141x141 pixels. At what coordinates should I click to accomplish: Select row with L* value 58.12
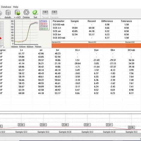click(x=70, y=73)
